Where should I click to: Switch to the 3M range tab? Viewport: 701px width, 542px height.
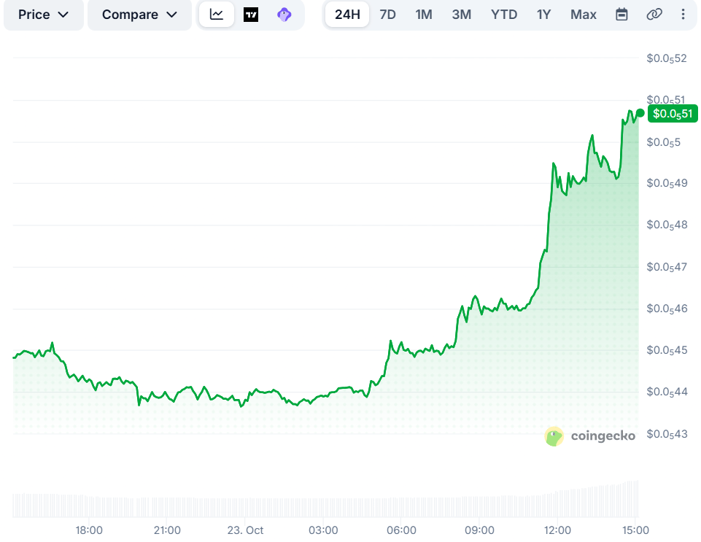coord(461,15)
